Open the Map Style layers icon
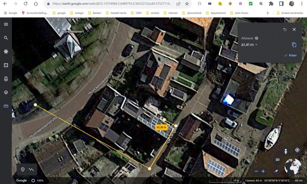Image resolution: width=307 pixels, height=184 pixels. (x=6, y=92)
